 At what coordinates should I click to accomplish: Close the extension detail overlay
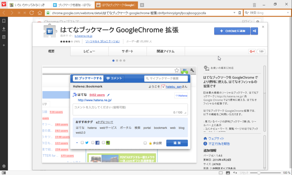tap(263, 27)
